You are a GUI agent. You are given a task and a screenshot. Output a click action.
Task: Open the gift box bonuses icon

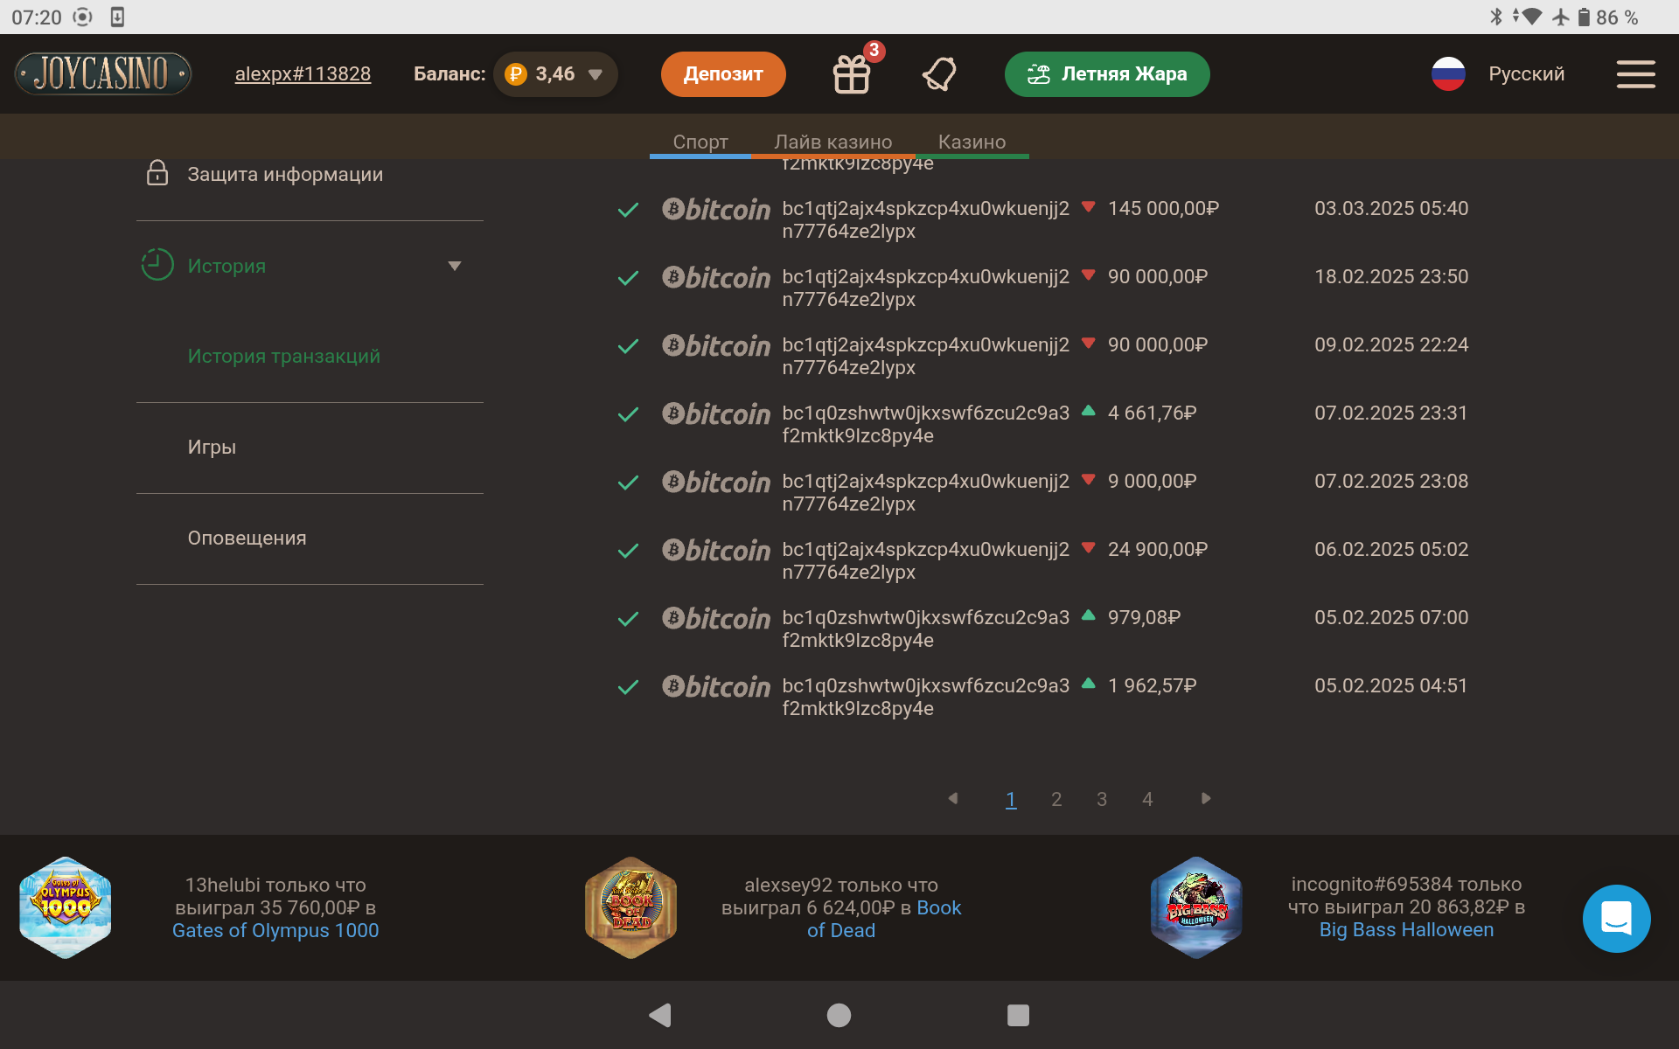(x=851, y=74)
